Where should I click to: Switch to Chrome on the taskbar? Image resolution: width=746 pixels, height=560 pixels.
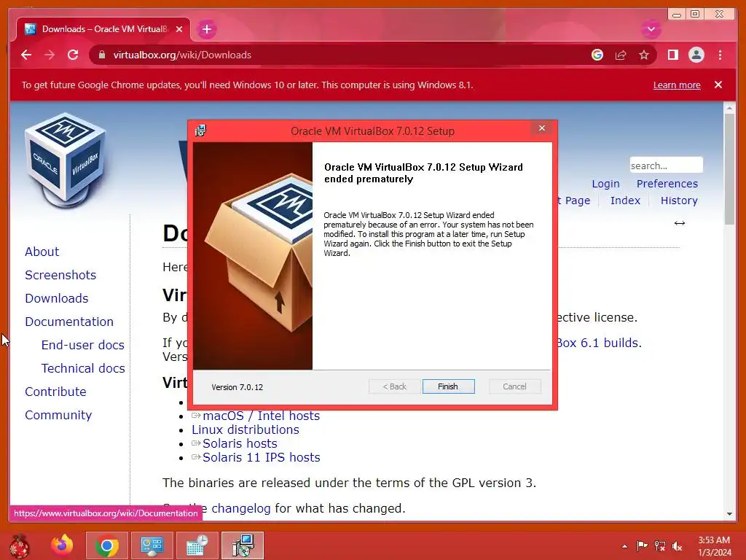(107, 545)
